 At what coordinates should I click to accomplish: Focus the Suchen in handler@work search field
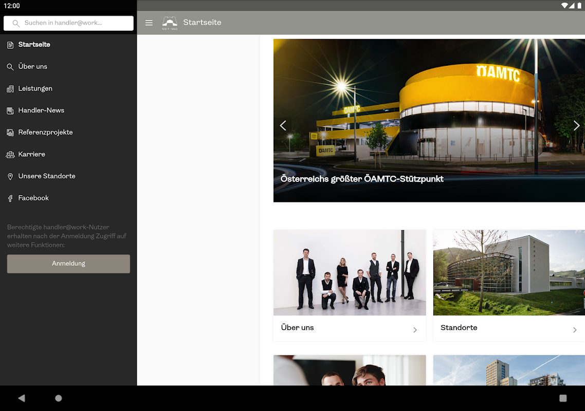68,23
